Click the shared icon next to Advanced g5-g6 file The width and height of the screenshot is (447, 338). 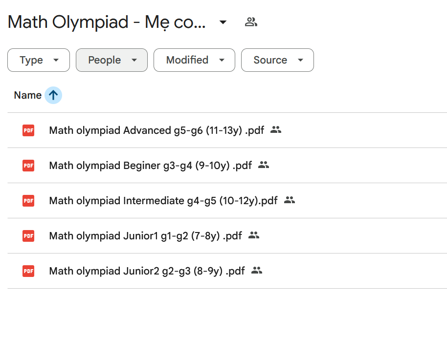click(x=276, y=130)
